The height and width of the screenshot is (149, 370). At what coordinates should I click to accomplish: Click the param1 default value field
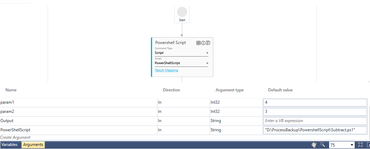315,102
